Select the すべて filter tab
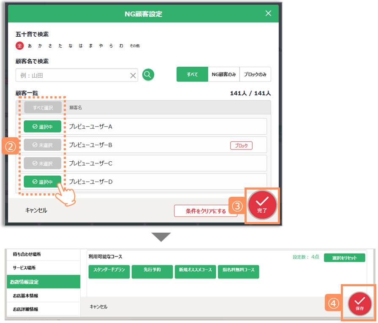Image resolution: width=378 pixels, height=323 pixels. tap(192, 74)
